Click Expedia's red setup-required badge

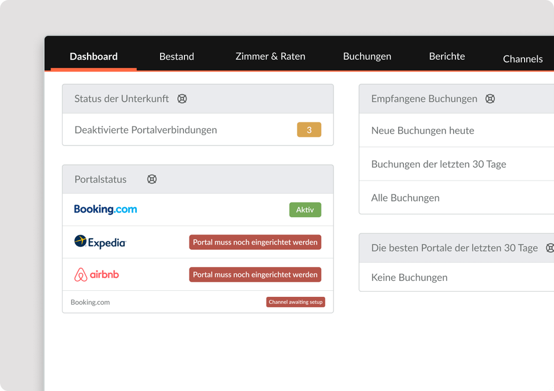255,242
